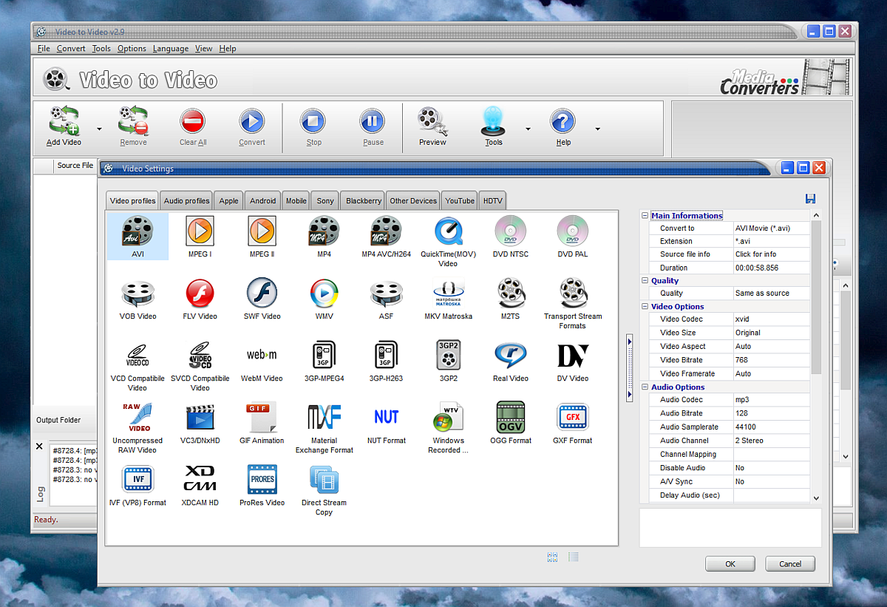Viewport: 887px width, 607px height.
Task: Click the Video Codec xvid value
Action: coord(772,319)
